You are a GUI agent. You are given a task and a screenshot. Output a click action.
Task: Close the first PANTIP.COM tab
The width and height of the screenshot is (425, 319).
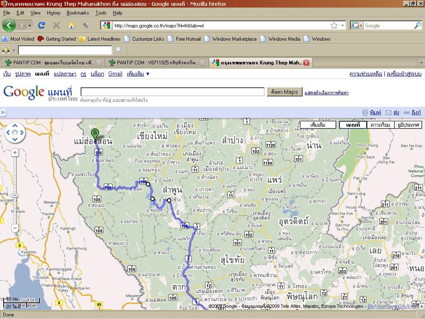point(99,63)
